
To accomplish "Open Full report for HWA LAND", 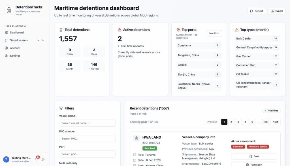I will [254, 165].
